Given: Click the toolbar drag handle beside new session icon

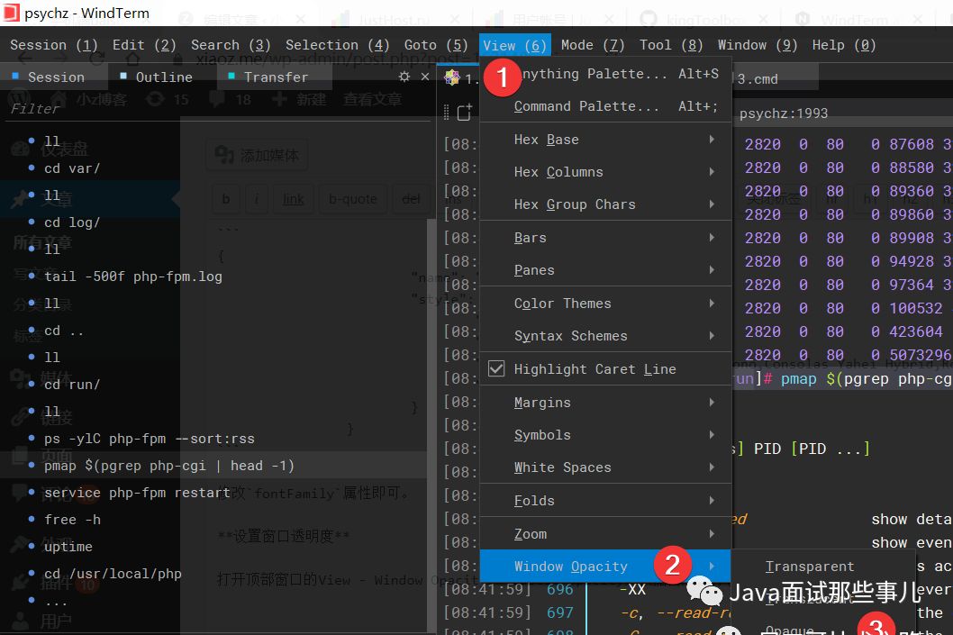Looking at the screenshot, I should [447, 113].
